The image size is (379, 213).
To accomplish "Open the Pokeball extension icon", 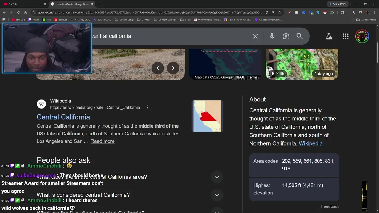I will (x=325, y=12).
